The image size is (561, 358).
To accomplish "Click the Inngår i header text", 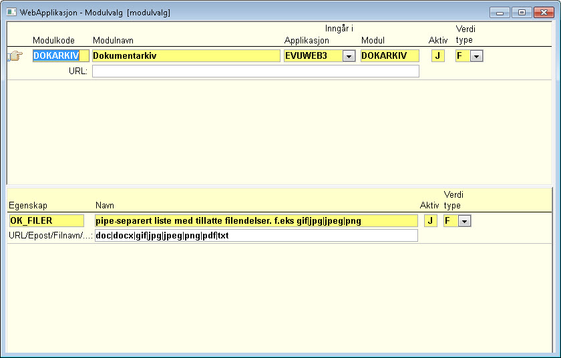I will pyautogui.click(x=339, y=29).
